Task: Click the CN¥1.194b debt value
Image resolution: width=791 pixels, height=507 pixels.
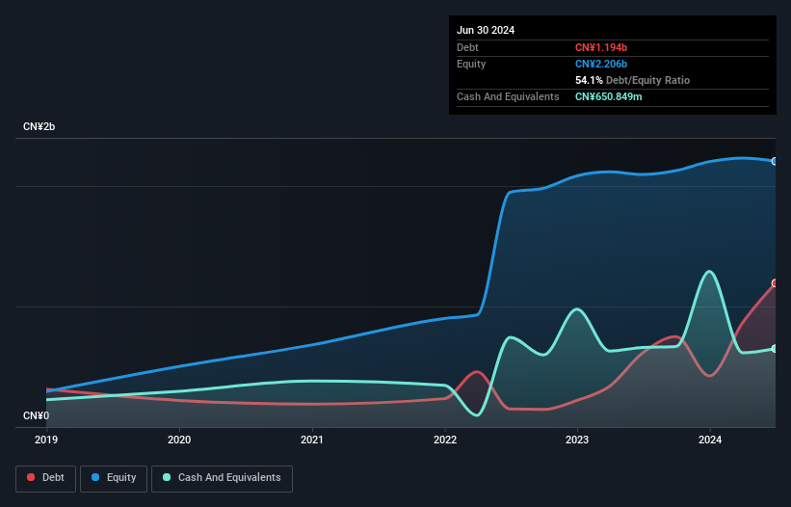Action: click(601, 47)
